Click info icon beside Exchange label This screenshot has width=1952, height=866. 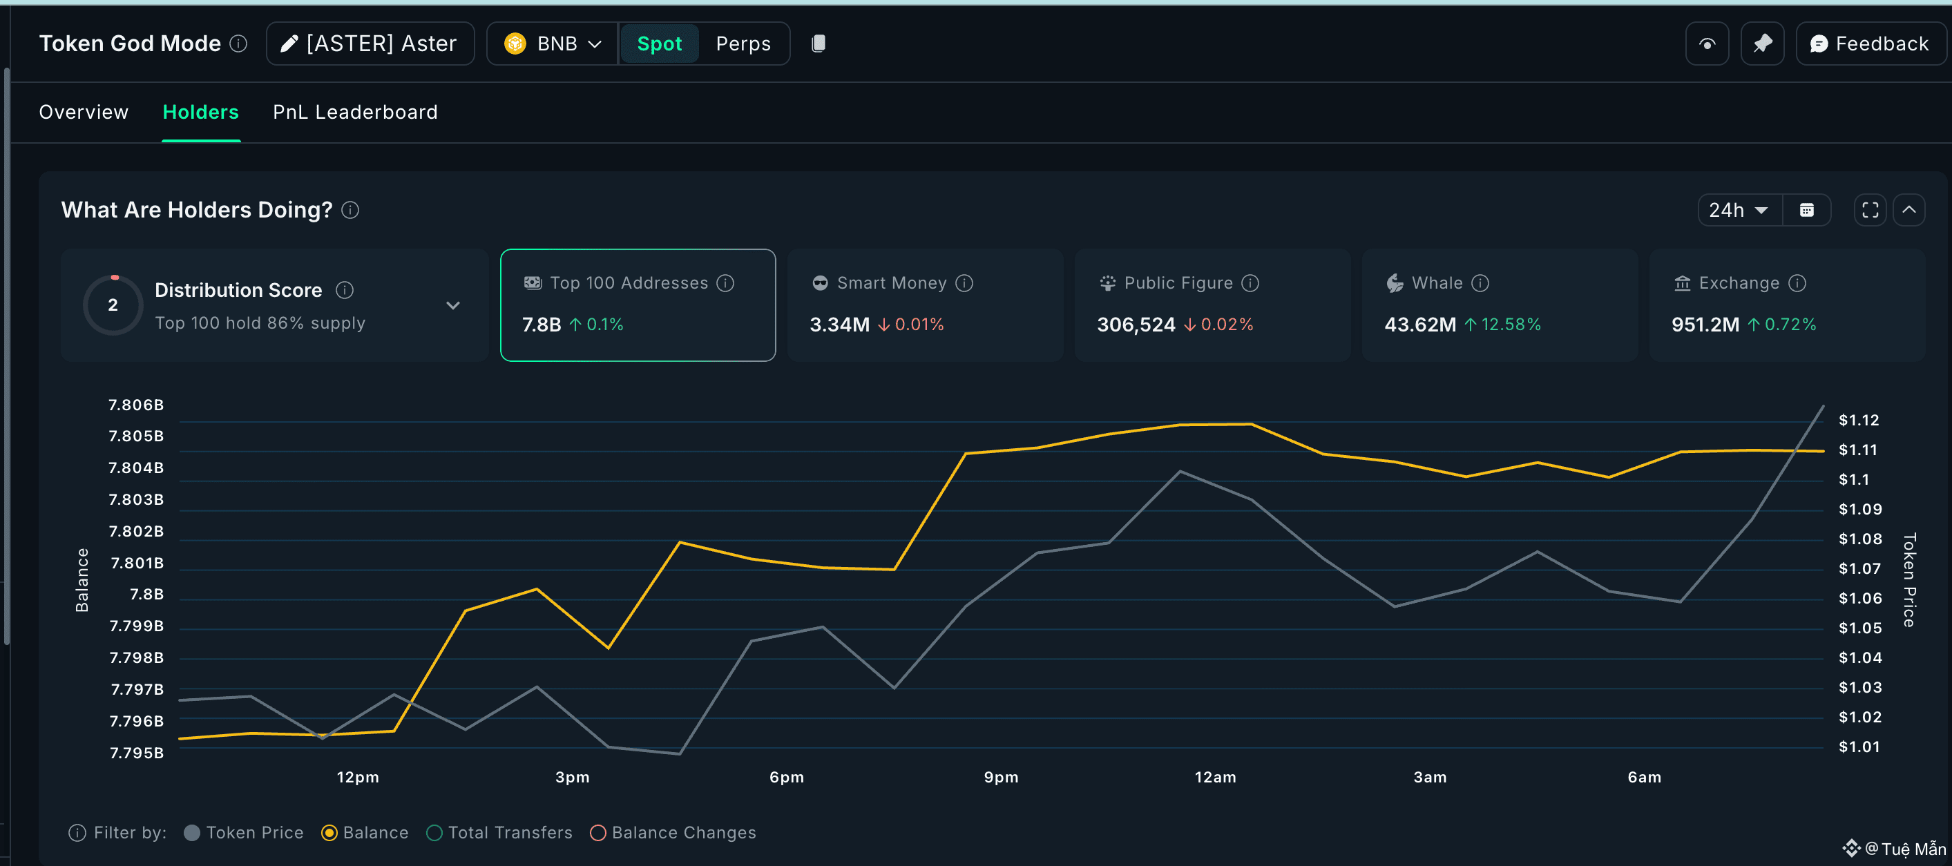pyautogui.click(x=1797, y=283)
